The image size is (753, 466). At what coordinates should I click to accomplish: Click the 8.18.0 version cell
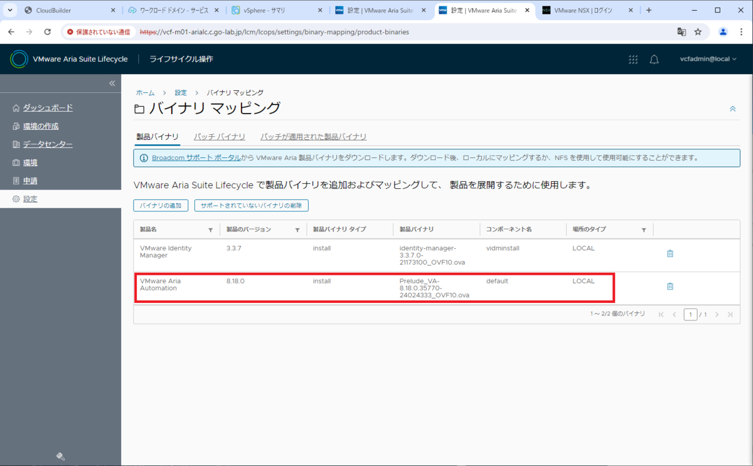pyautogui.click(x=235, y=281)
